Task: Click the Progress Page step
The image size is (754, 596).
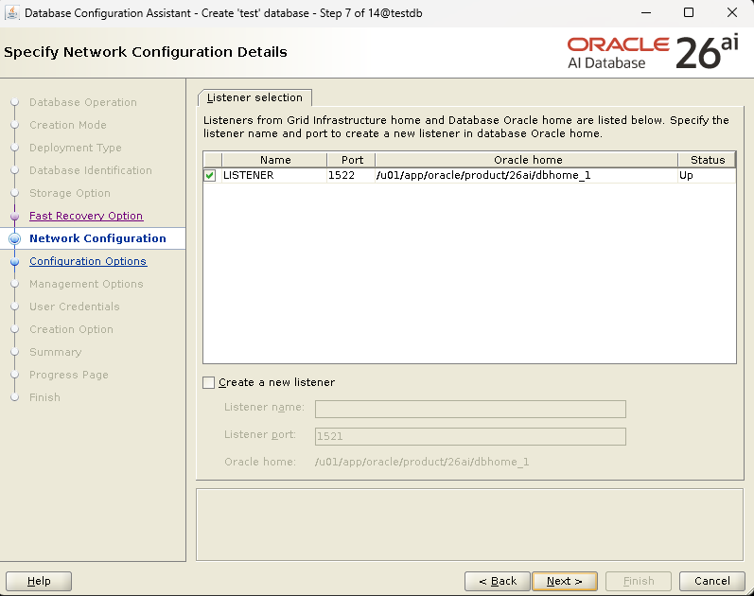Action: click(69, 375)
